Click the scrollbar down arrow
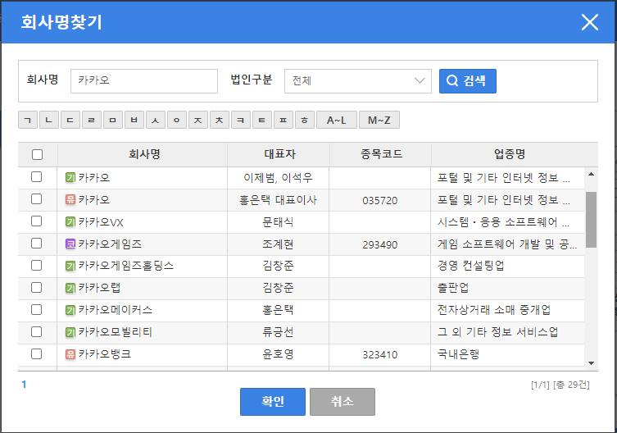617x433 pixels. pyautogui.click(x=591, y=362)
